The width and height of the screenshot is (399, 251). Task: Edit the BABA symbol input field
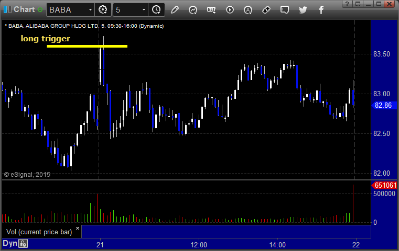click(67, 10)
